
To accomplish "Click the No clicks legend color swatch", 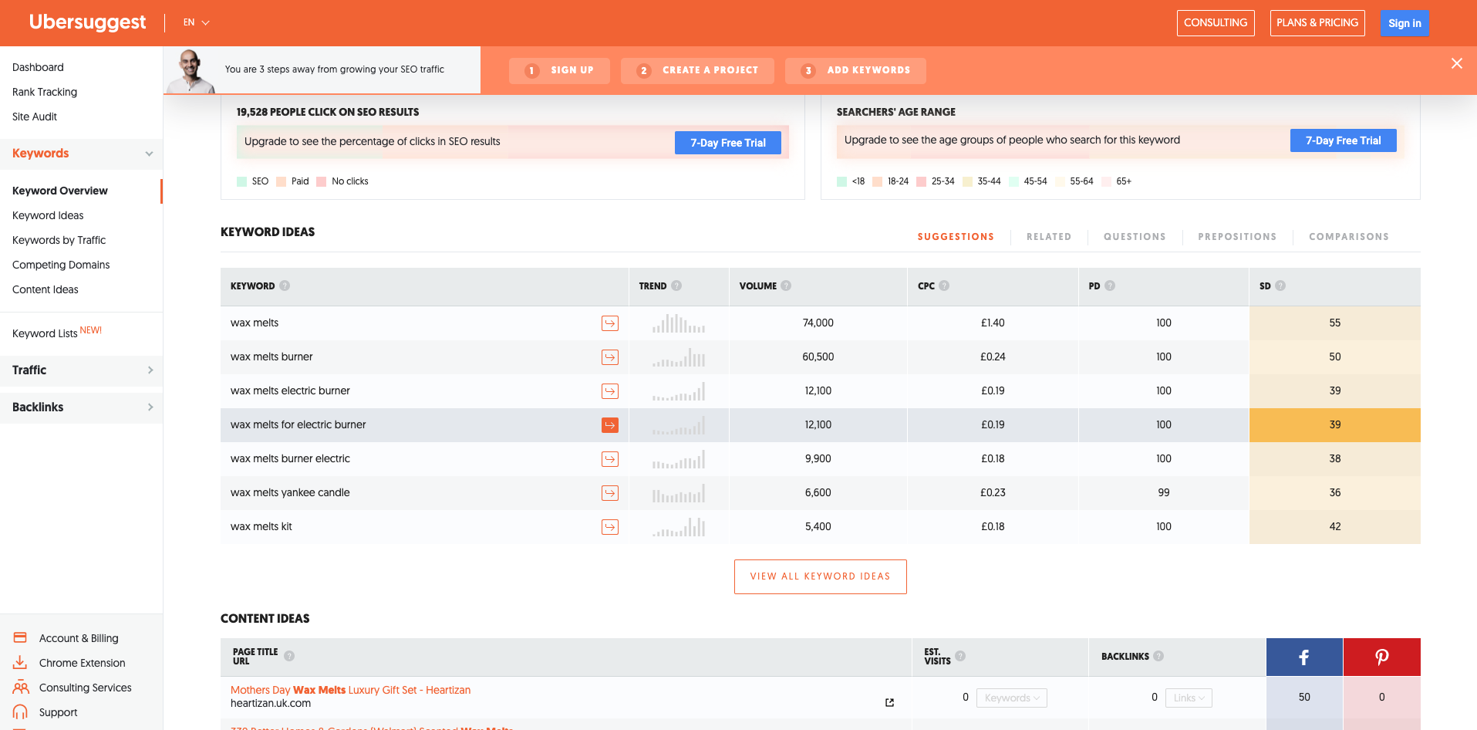I will click(x=321, y=181).
